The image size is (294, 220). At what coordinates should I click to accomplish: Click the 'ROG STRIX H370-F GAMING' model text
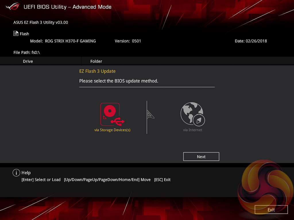tap(70, 41)
